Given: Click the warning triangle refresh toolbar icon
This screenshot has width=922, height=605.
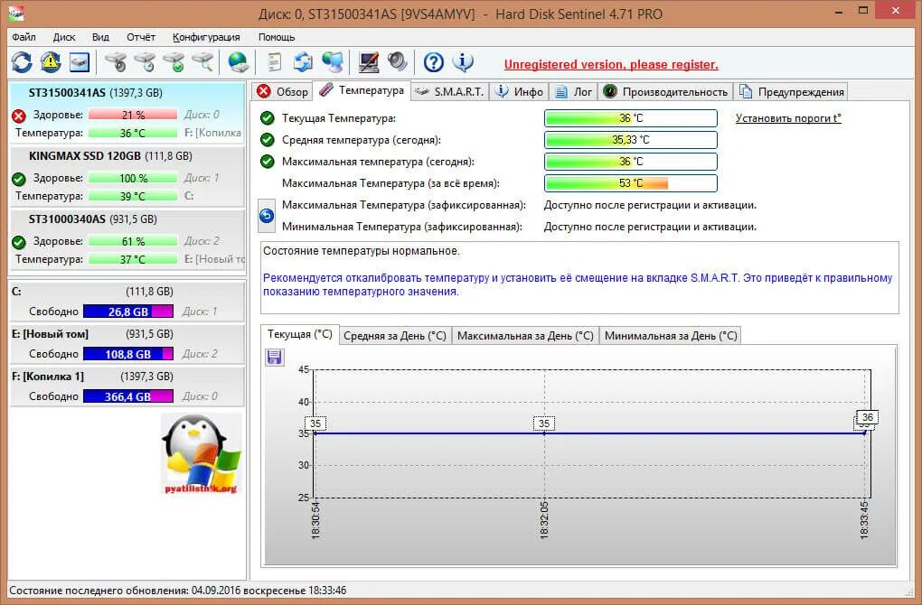Looking at the screenshot, I should tap(51, 62).
